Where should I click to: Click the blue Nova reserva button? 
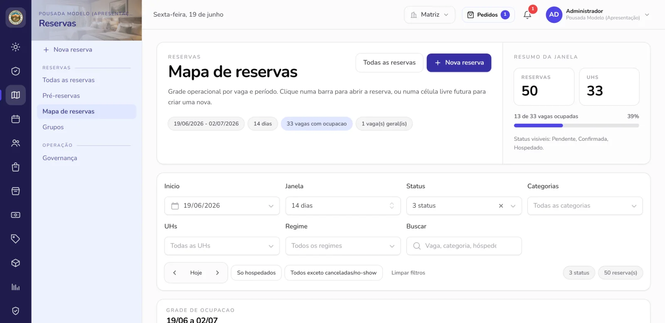[x=459, y=63]
